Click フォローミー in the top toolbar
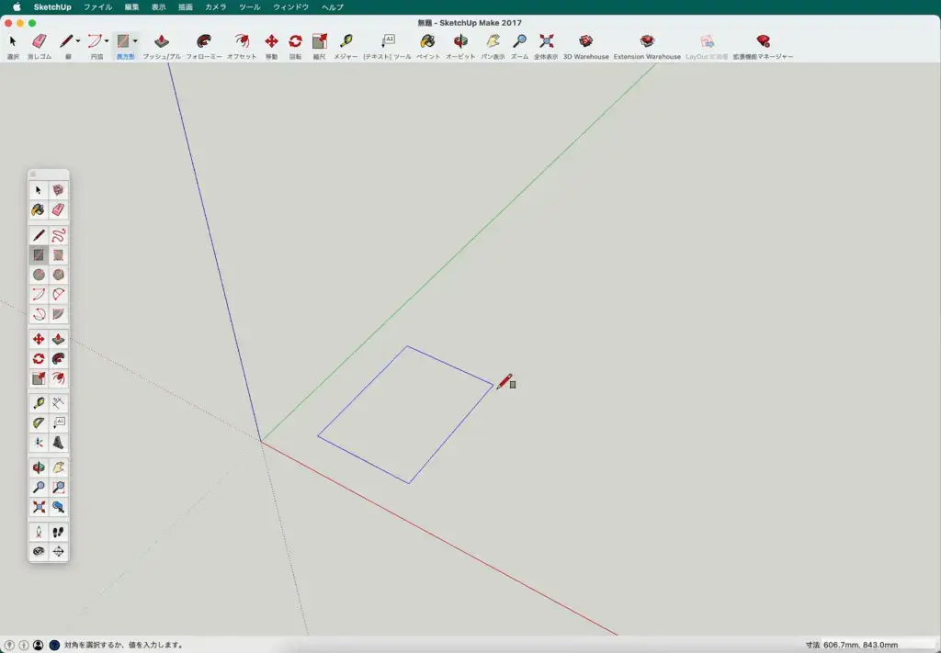The image size is (941, 653). [204, 47]
